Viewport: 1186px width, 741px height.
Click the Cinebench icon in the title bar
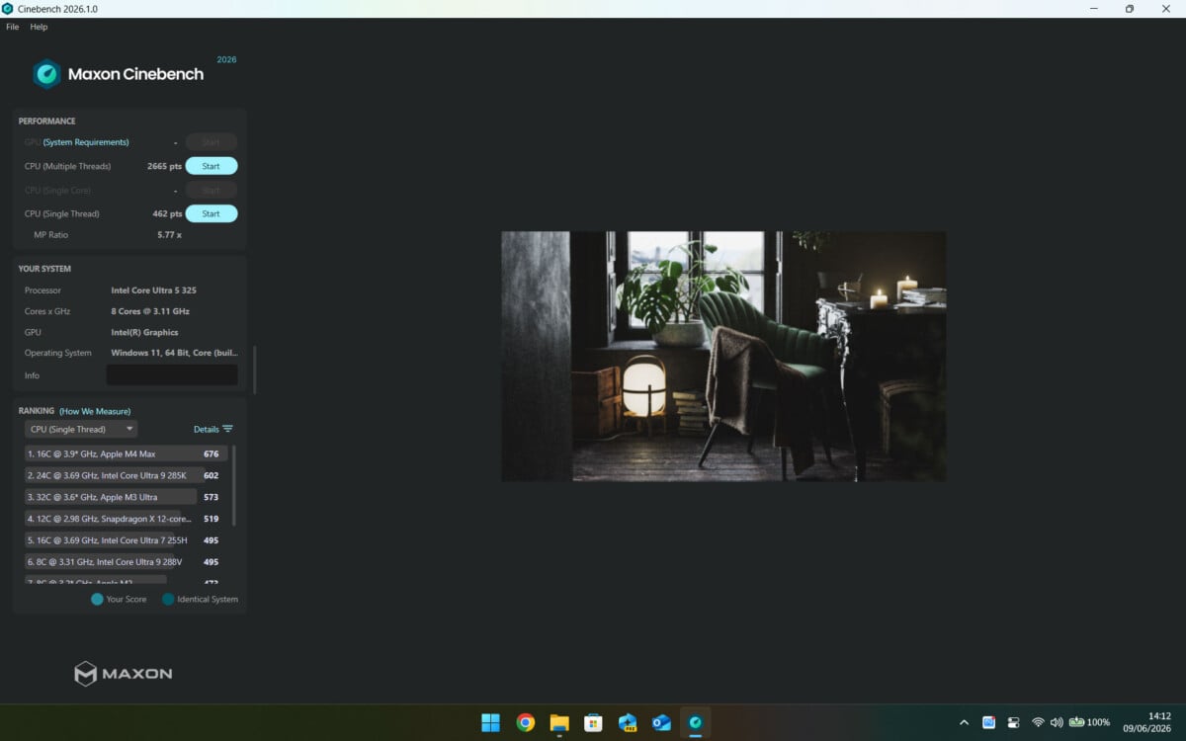pyautogui.click(x=8, y=9)
